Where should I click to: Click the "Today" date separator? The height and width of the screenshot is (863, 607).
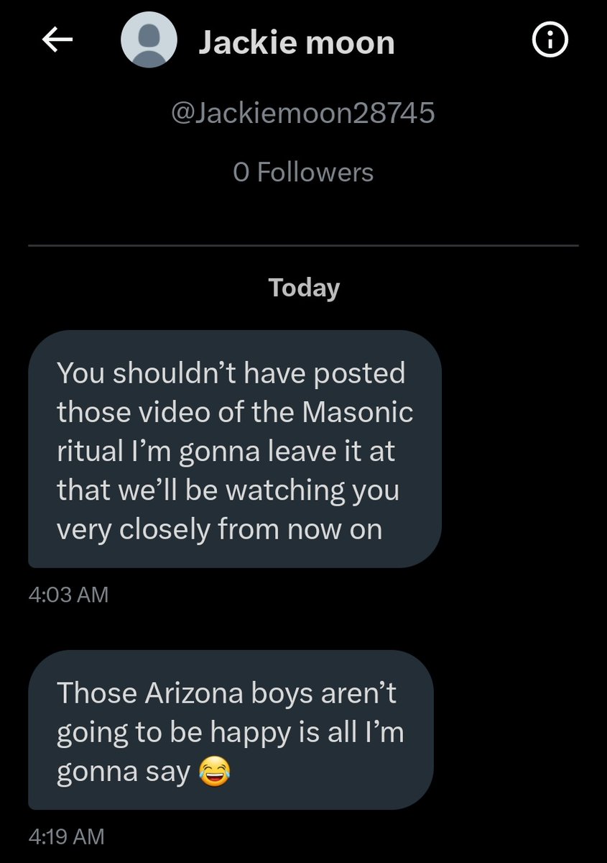[x=303, y=288]
